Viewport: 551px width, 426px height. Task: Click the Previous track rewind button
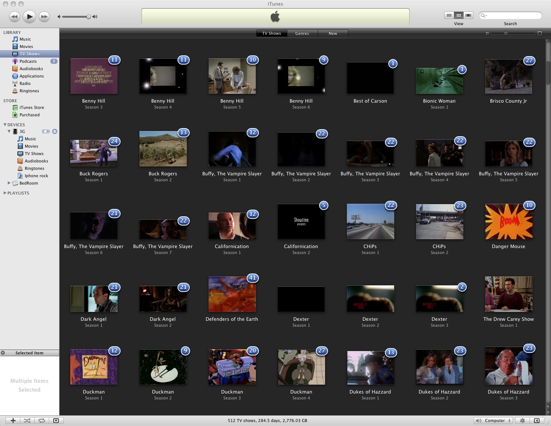(14, 17)
